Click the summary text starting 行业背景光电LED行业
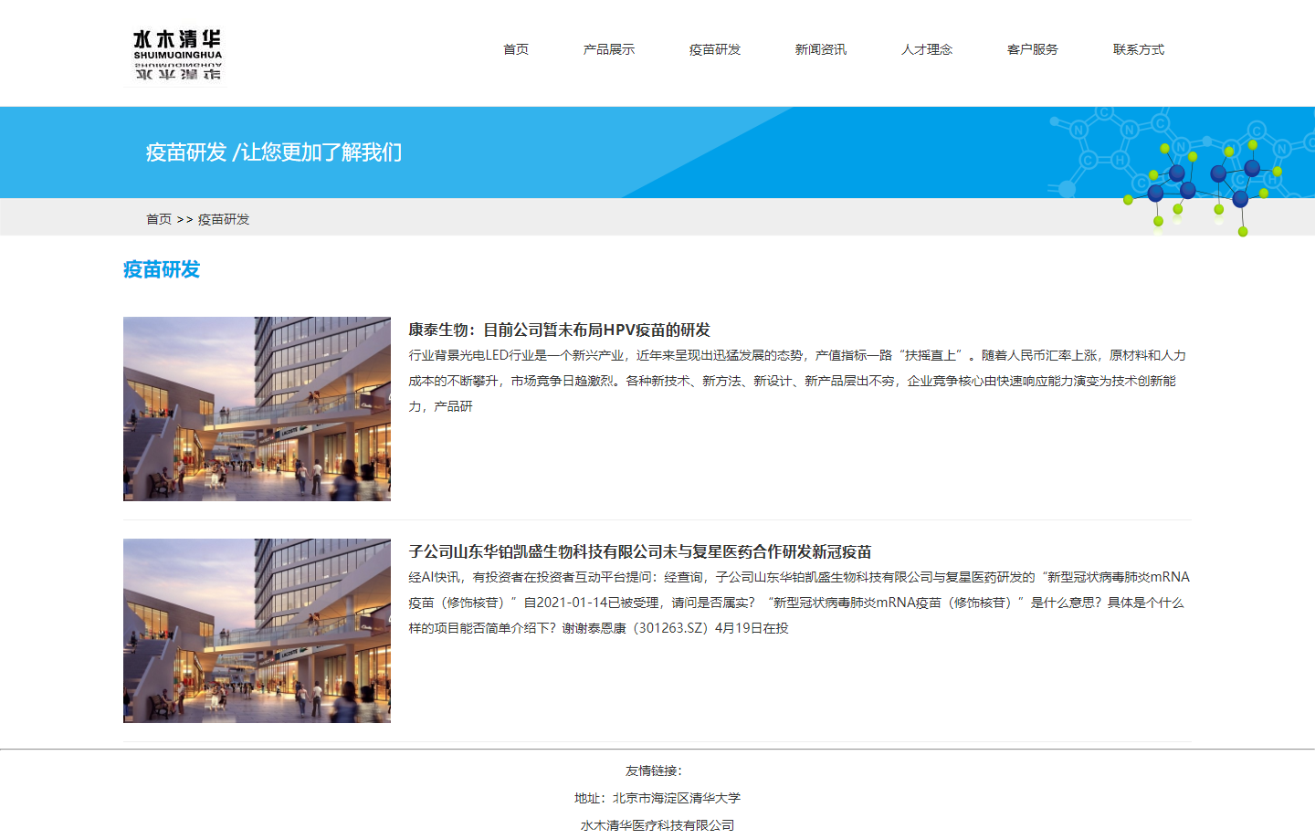1315x839 pixels. tap(797, 381)
